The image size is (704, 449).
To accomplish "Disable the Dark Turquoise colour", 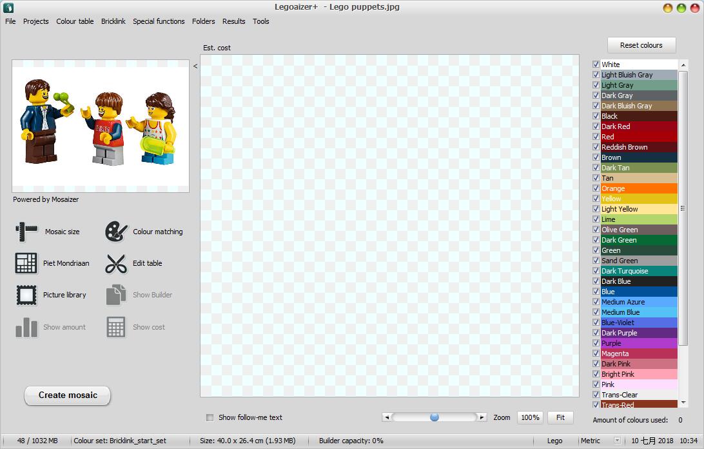I will click(x=595, y=271).
